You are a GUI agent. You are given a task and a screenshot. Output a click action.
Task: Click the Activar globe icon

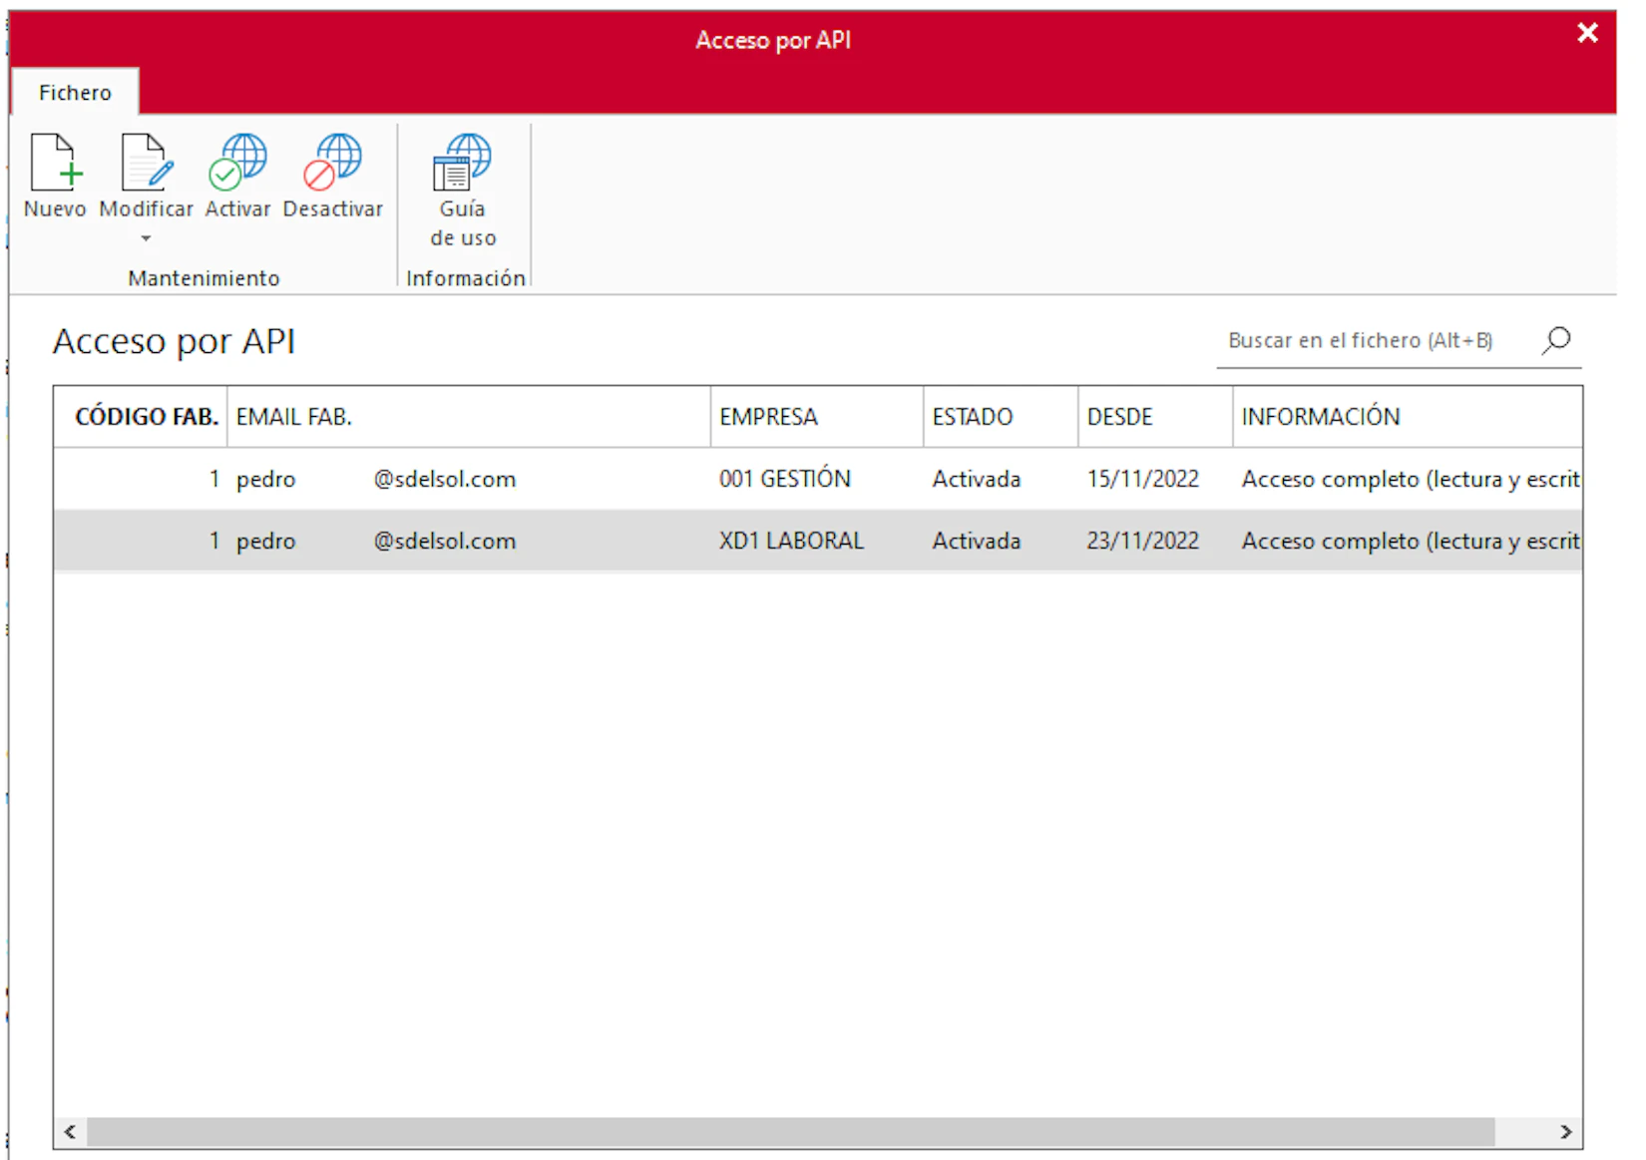click(x=237, y=163)
